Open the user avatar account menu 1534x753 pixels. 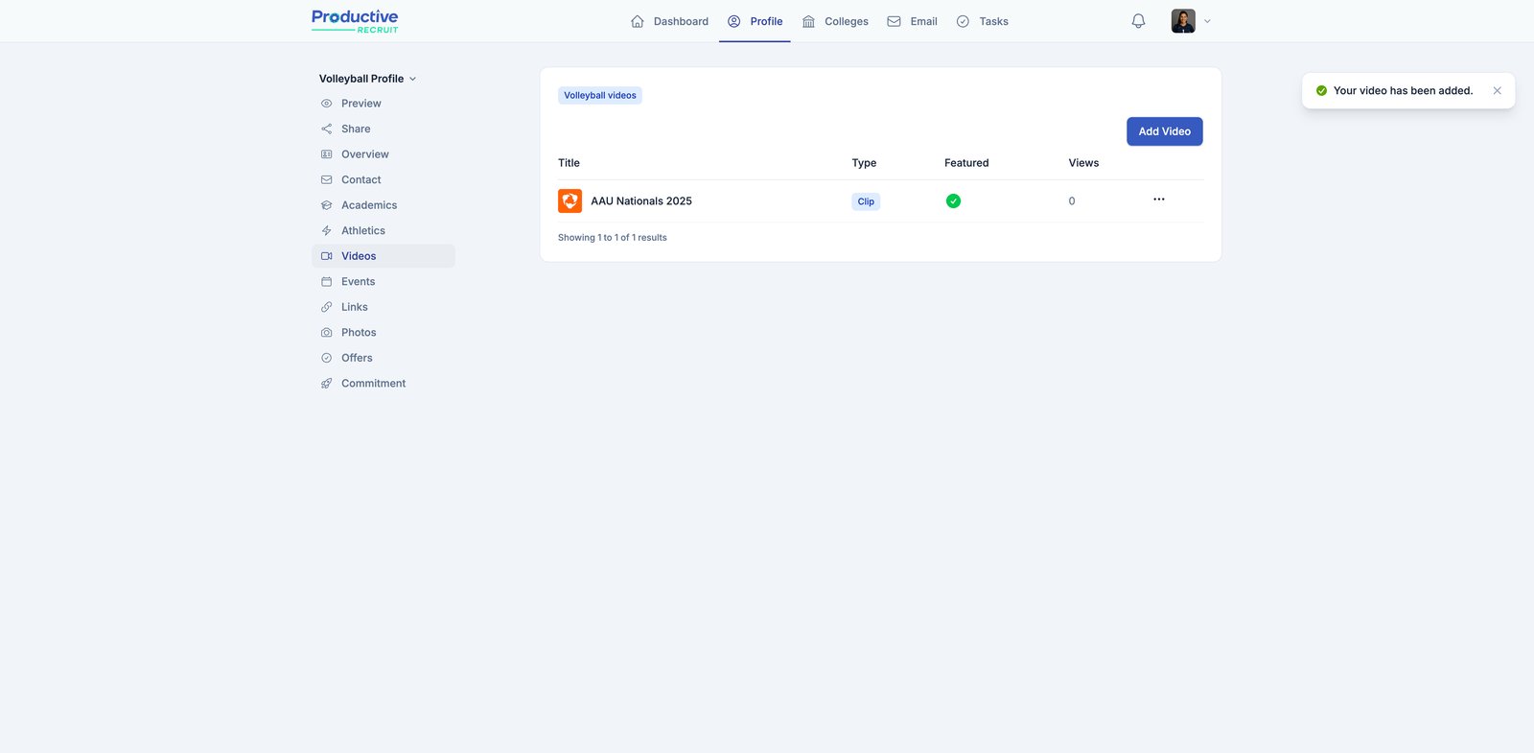1183,21
